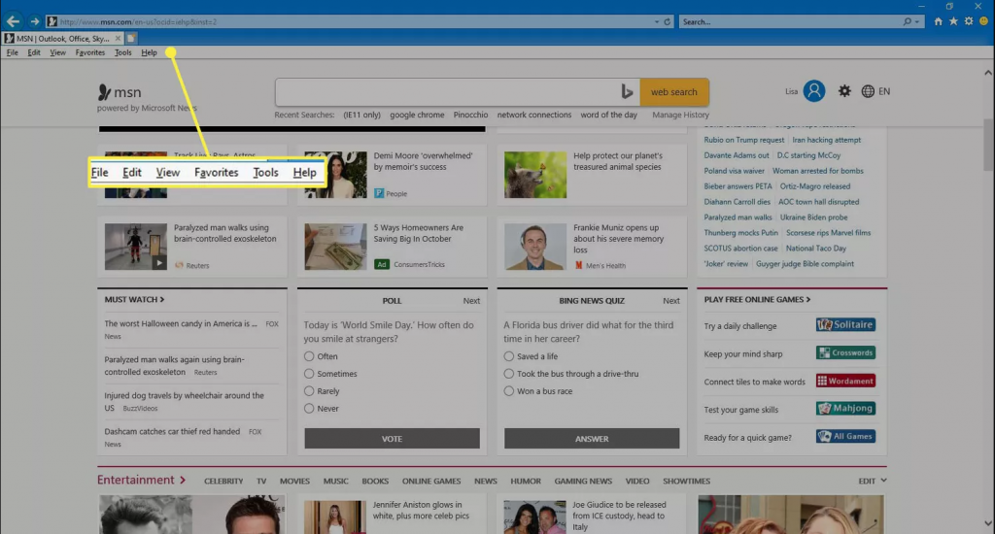
Task: Select the Sometimes poll option
Action: point(309,374)
